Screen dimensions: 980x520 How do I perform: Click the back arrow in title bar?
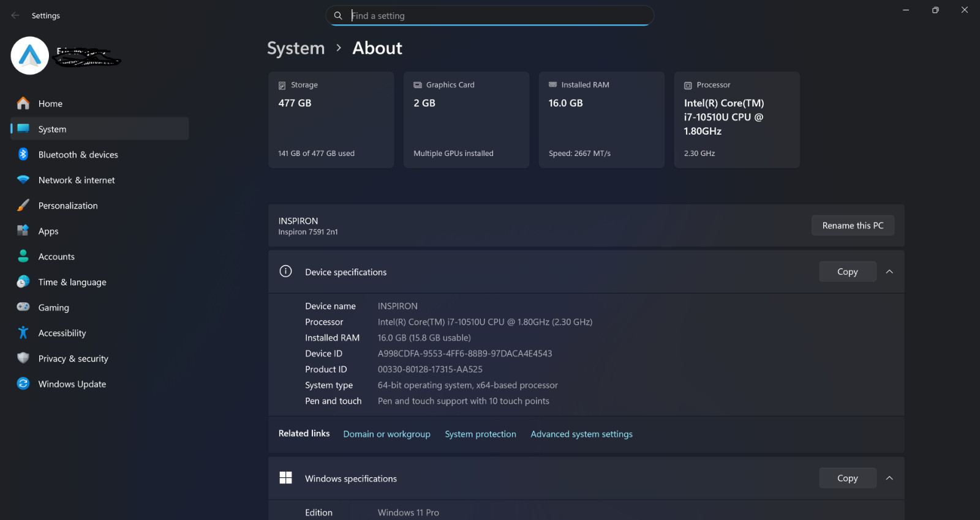pyautogui.click(x=15, y=15)
